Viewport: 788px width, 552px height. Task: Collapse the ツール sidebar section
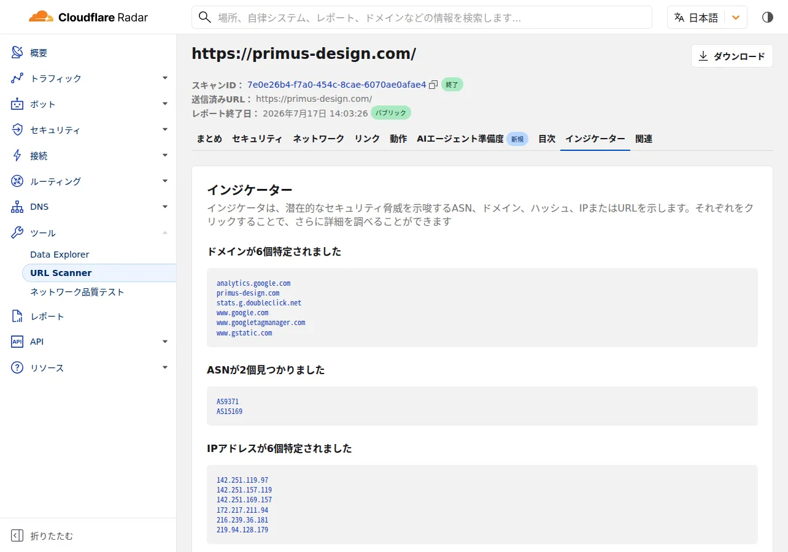(165, 233)
